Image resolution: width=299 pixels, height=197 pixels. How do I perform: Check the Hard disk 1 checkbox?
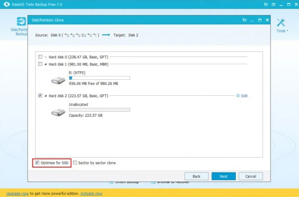coord(40,64)
